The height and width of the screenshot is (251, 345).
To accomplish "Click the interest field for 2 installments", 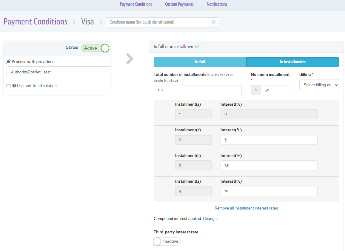I will click(x=269, y=140).
